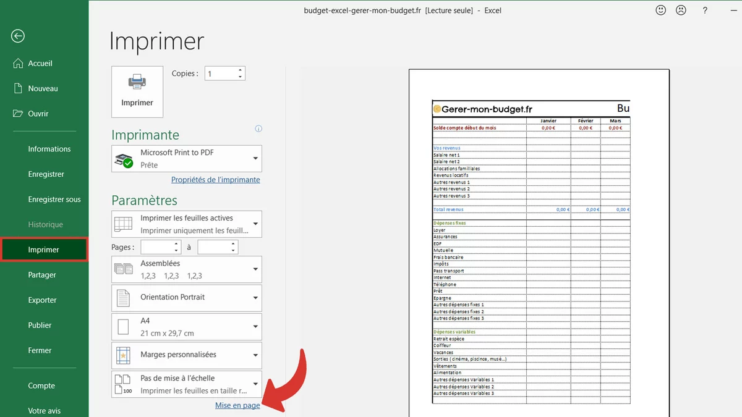Click the active sheets grid icon

click(x=124, y=224)
